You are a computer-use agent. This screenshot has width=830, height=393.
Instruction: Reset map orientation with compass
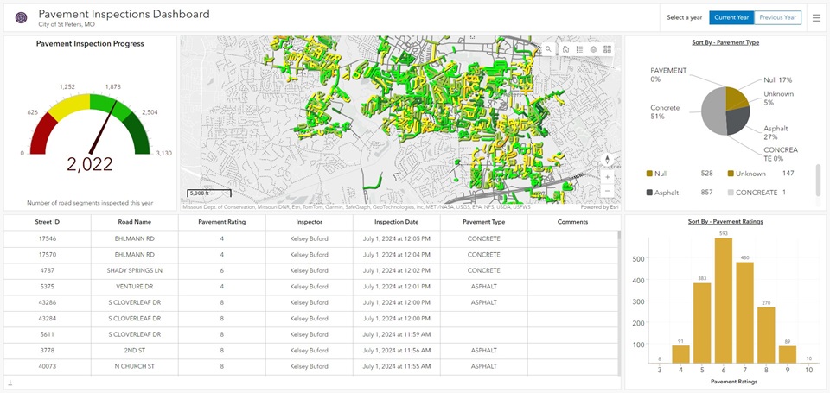607,160
